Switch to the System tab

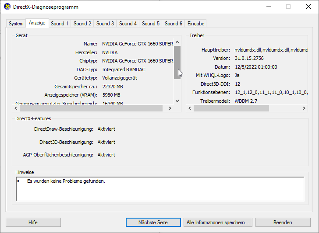tap(16, 24)
